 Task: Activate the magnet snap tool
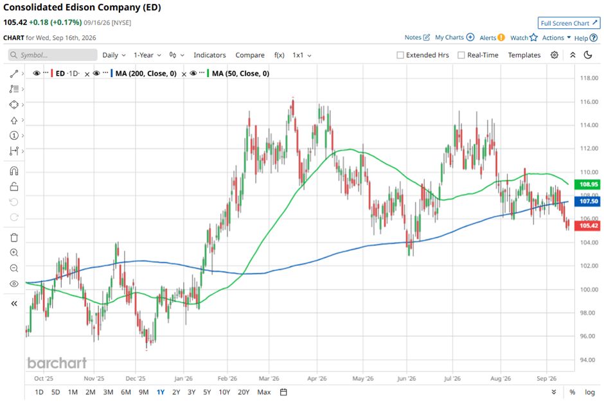tap(14, 171)
